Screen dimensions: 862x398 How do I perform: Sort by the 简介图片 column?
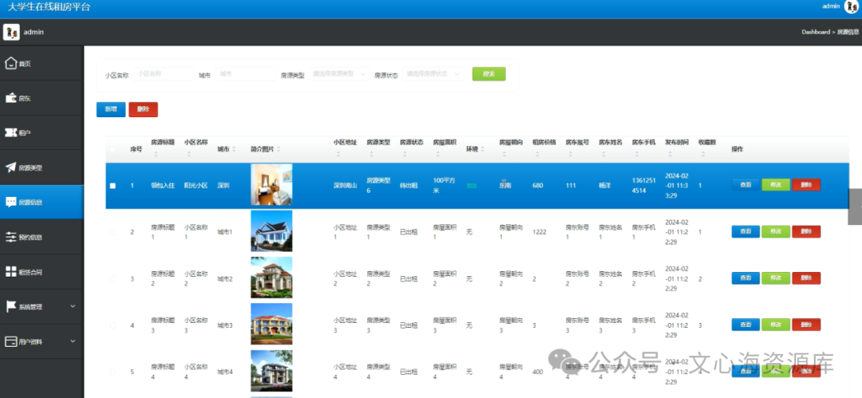pos(279,149)
